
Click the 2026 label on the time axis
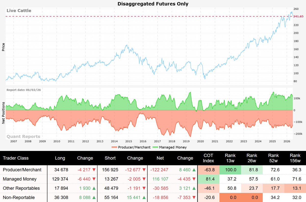(x=287, y=141)
